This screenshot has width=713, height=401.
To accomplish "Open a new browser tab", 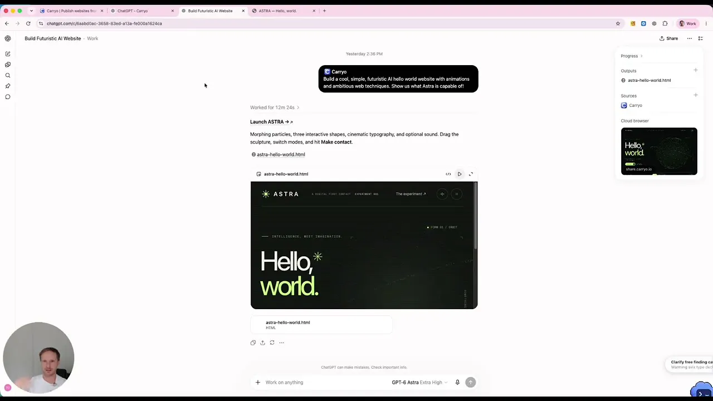I will 325,11.
